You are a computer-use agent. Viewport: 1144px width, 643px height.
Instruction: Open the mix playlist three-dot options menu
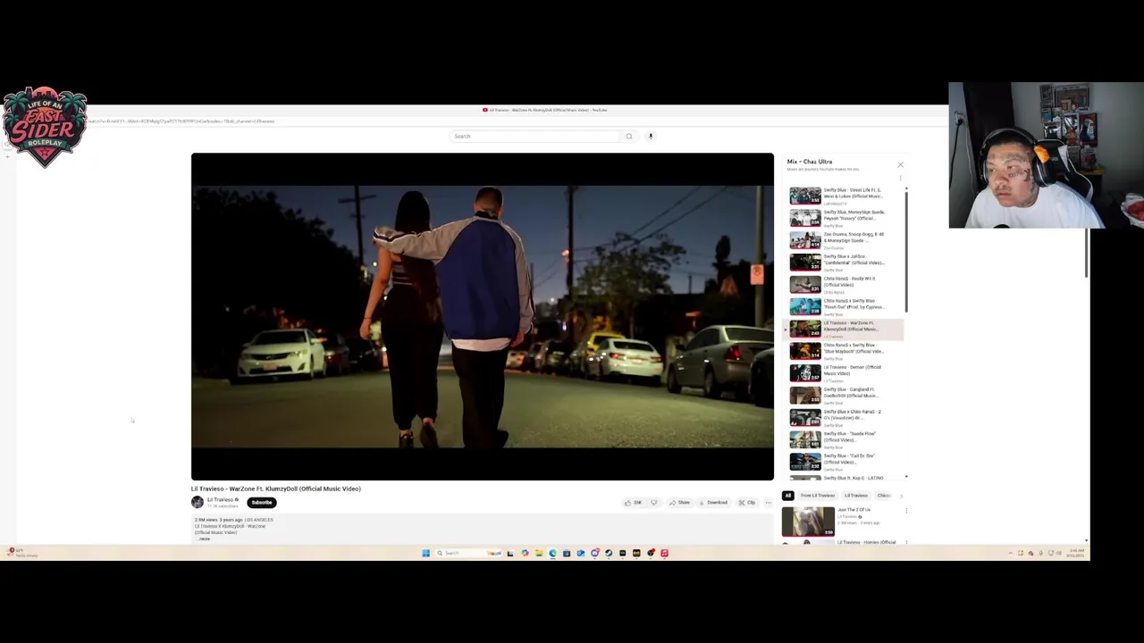pyautogui.click(x=900, y=178)
